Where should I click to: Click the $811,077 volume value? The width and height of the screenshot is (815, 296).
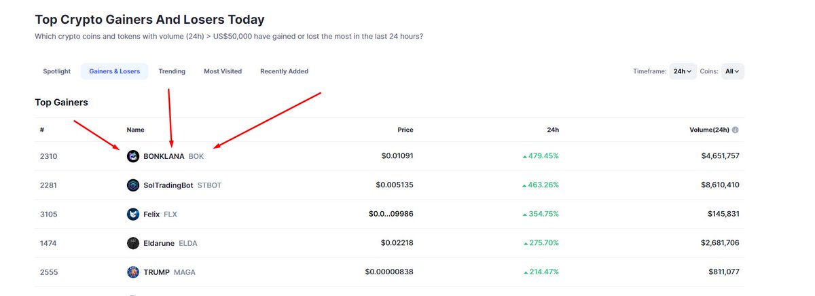[723, 272]
